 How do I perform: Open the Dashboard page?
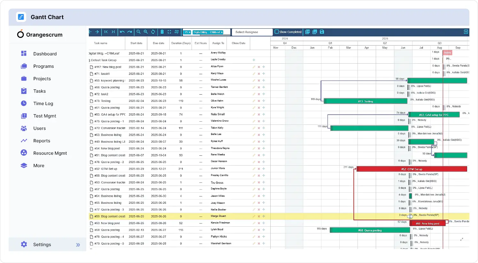(x=45, y=53)
